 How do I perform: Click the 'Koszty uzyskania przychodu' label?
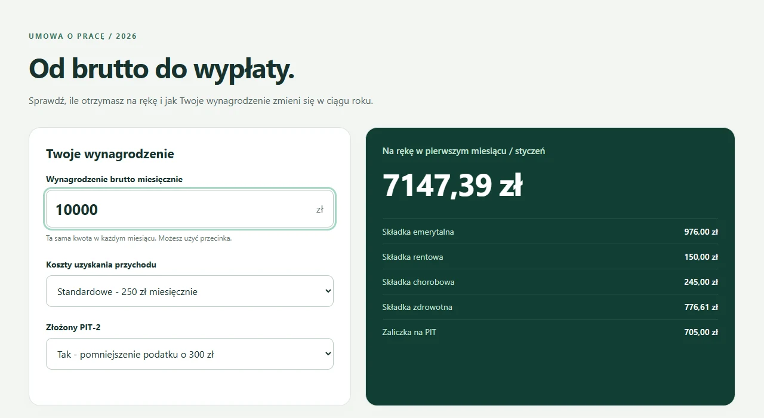click(101, 265)
